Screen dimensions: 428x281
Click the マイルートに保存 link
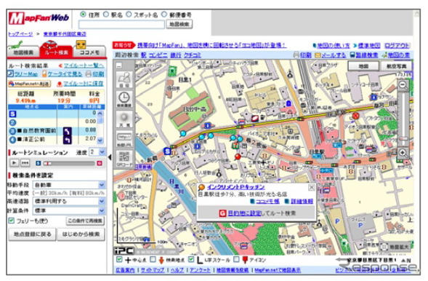84,84
